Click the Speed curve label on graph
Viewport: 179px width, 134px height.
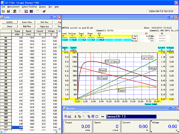102,70
